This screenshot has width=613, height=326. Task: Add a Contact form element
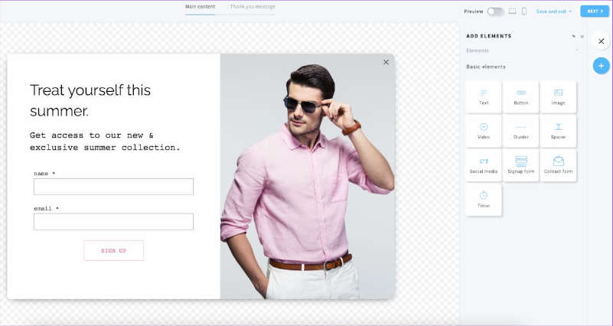(558, 166)
